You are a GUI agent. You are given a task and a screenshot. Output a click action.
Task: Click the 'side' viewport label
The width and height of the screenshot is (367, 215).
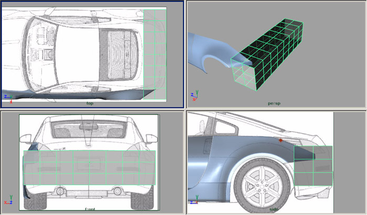(273, 208)
